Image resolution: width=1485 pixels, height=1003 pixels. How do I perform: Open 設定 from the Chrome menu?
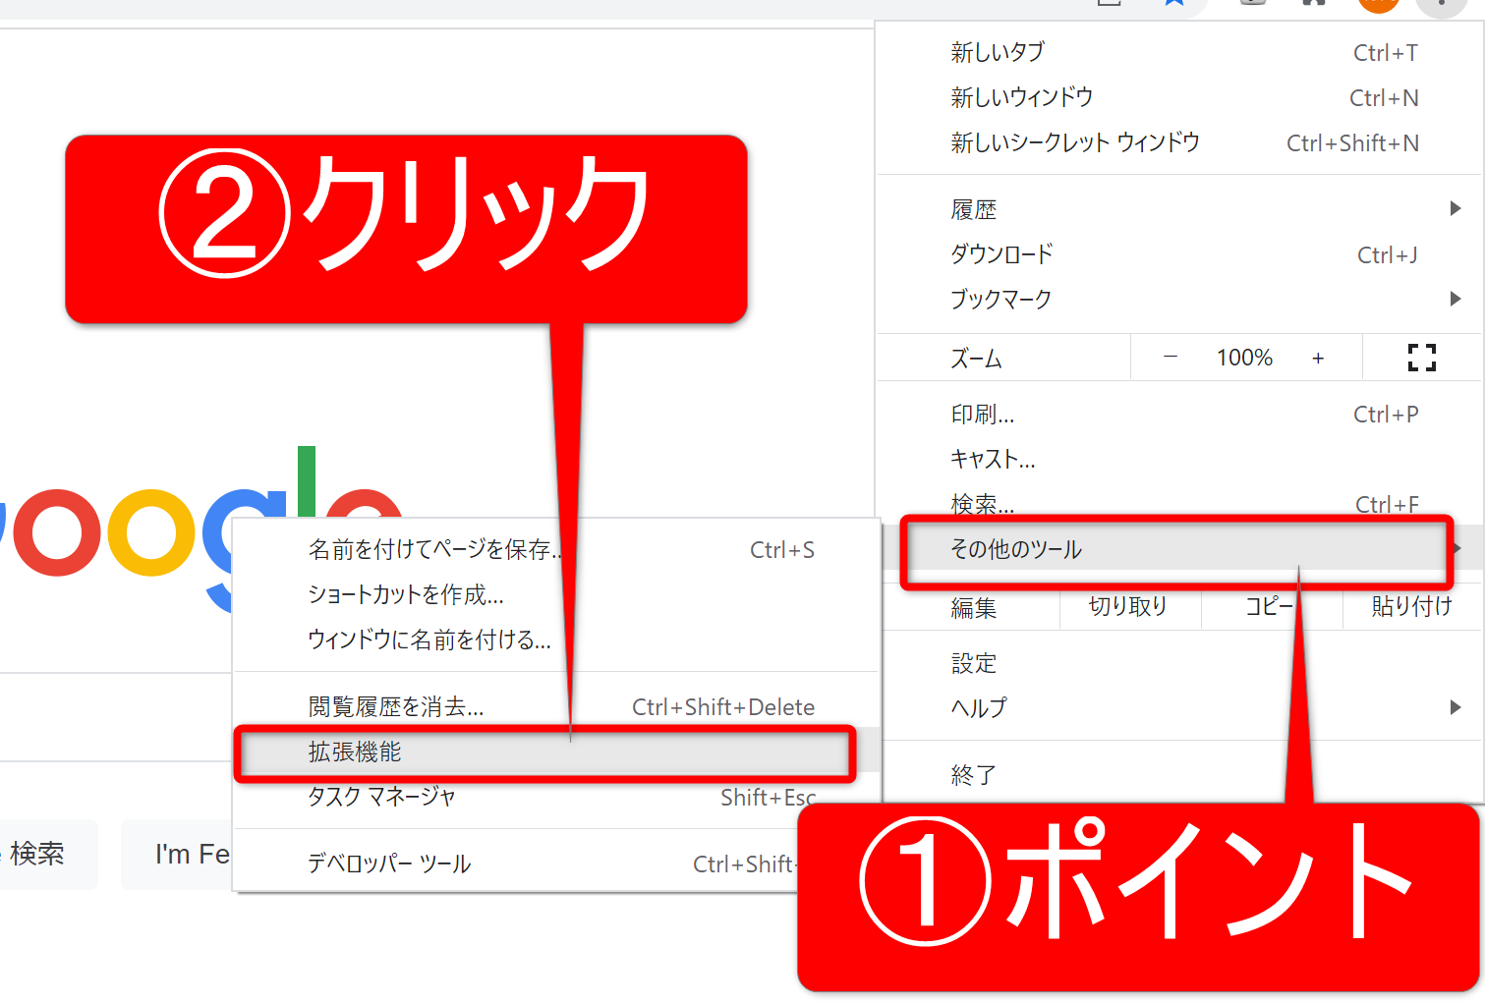click(x=973, y=664)
